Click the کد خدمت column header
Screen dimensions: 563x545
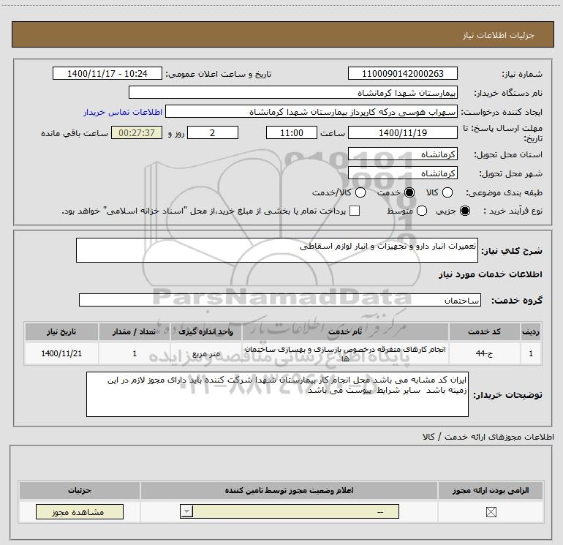pos(484,331)
